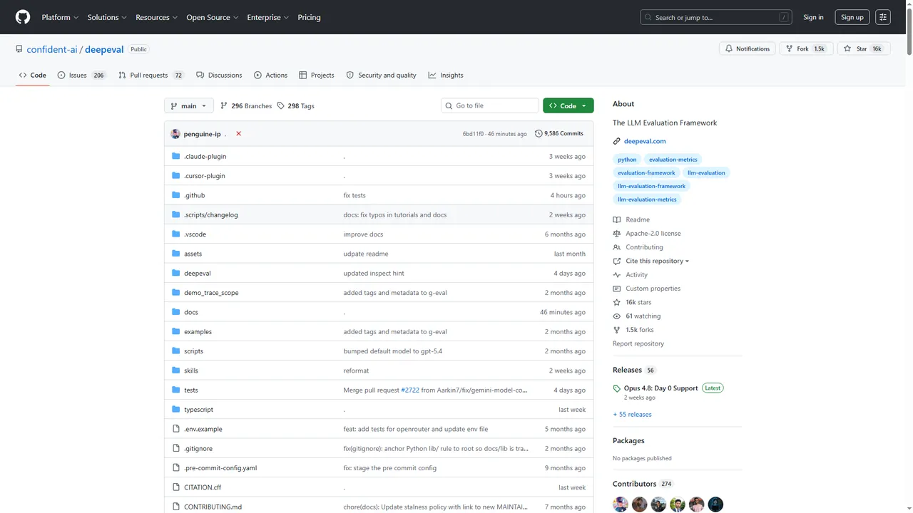Open the demo_trace_scope folder
The height and width of the screenshot is (513, 913).
211,293
